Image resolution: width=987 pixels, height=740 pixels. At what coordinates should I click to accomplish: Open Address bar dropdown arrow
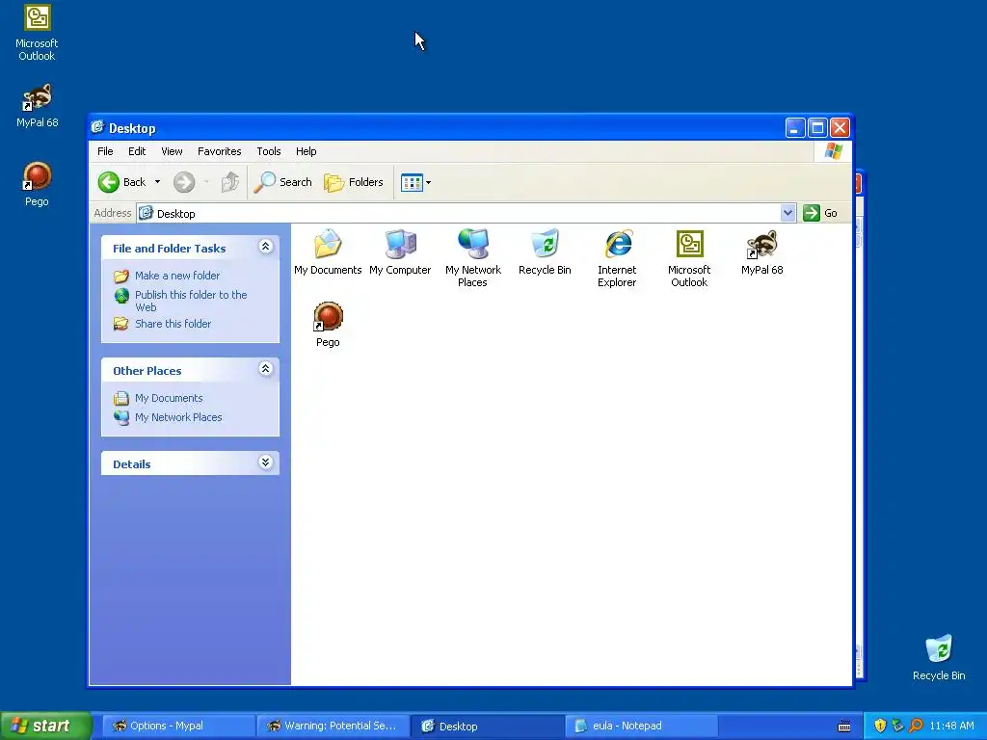coord(787,213)
